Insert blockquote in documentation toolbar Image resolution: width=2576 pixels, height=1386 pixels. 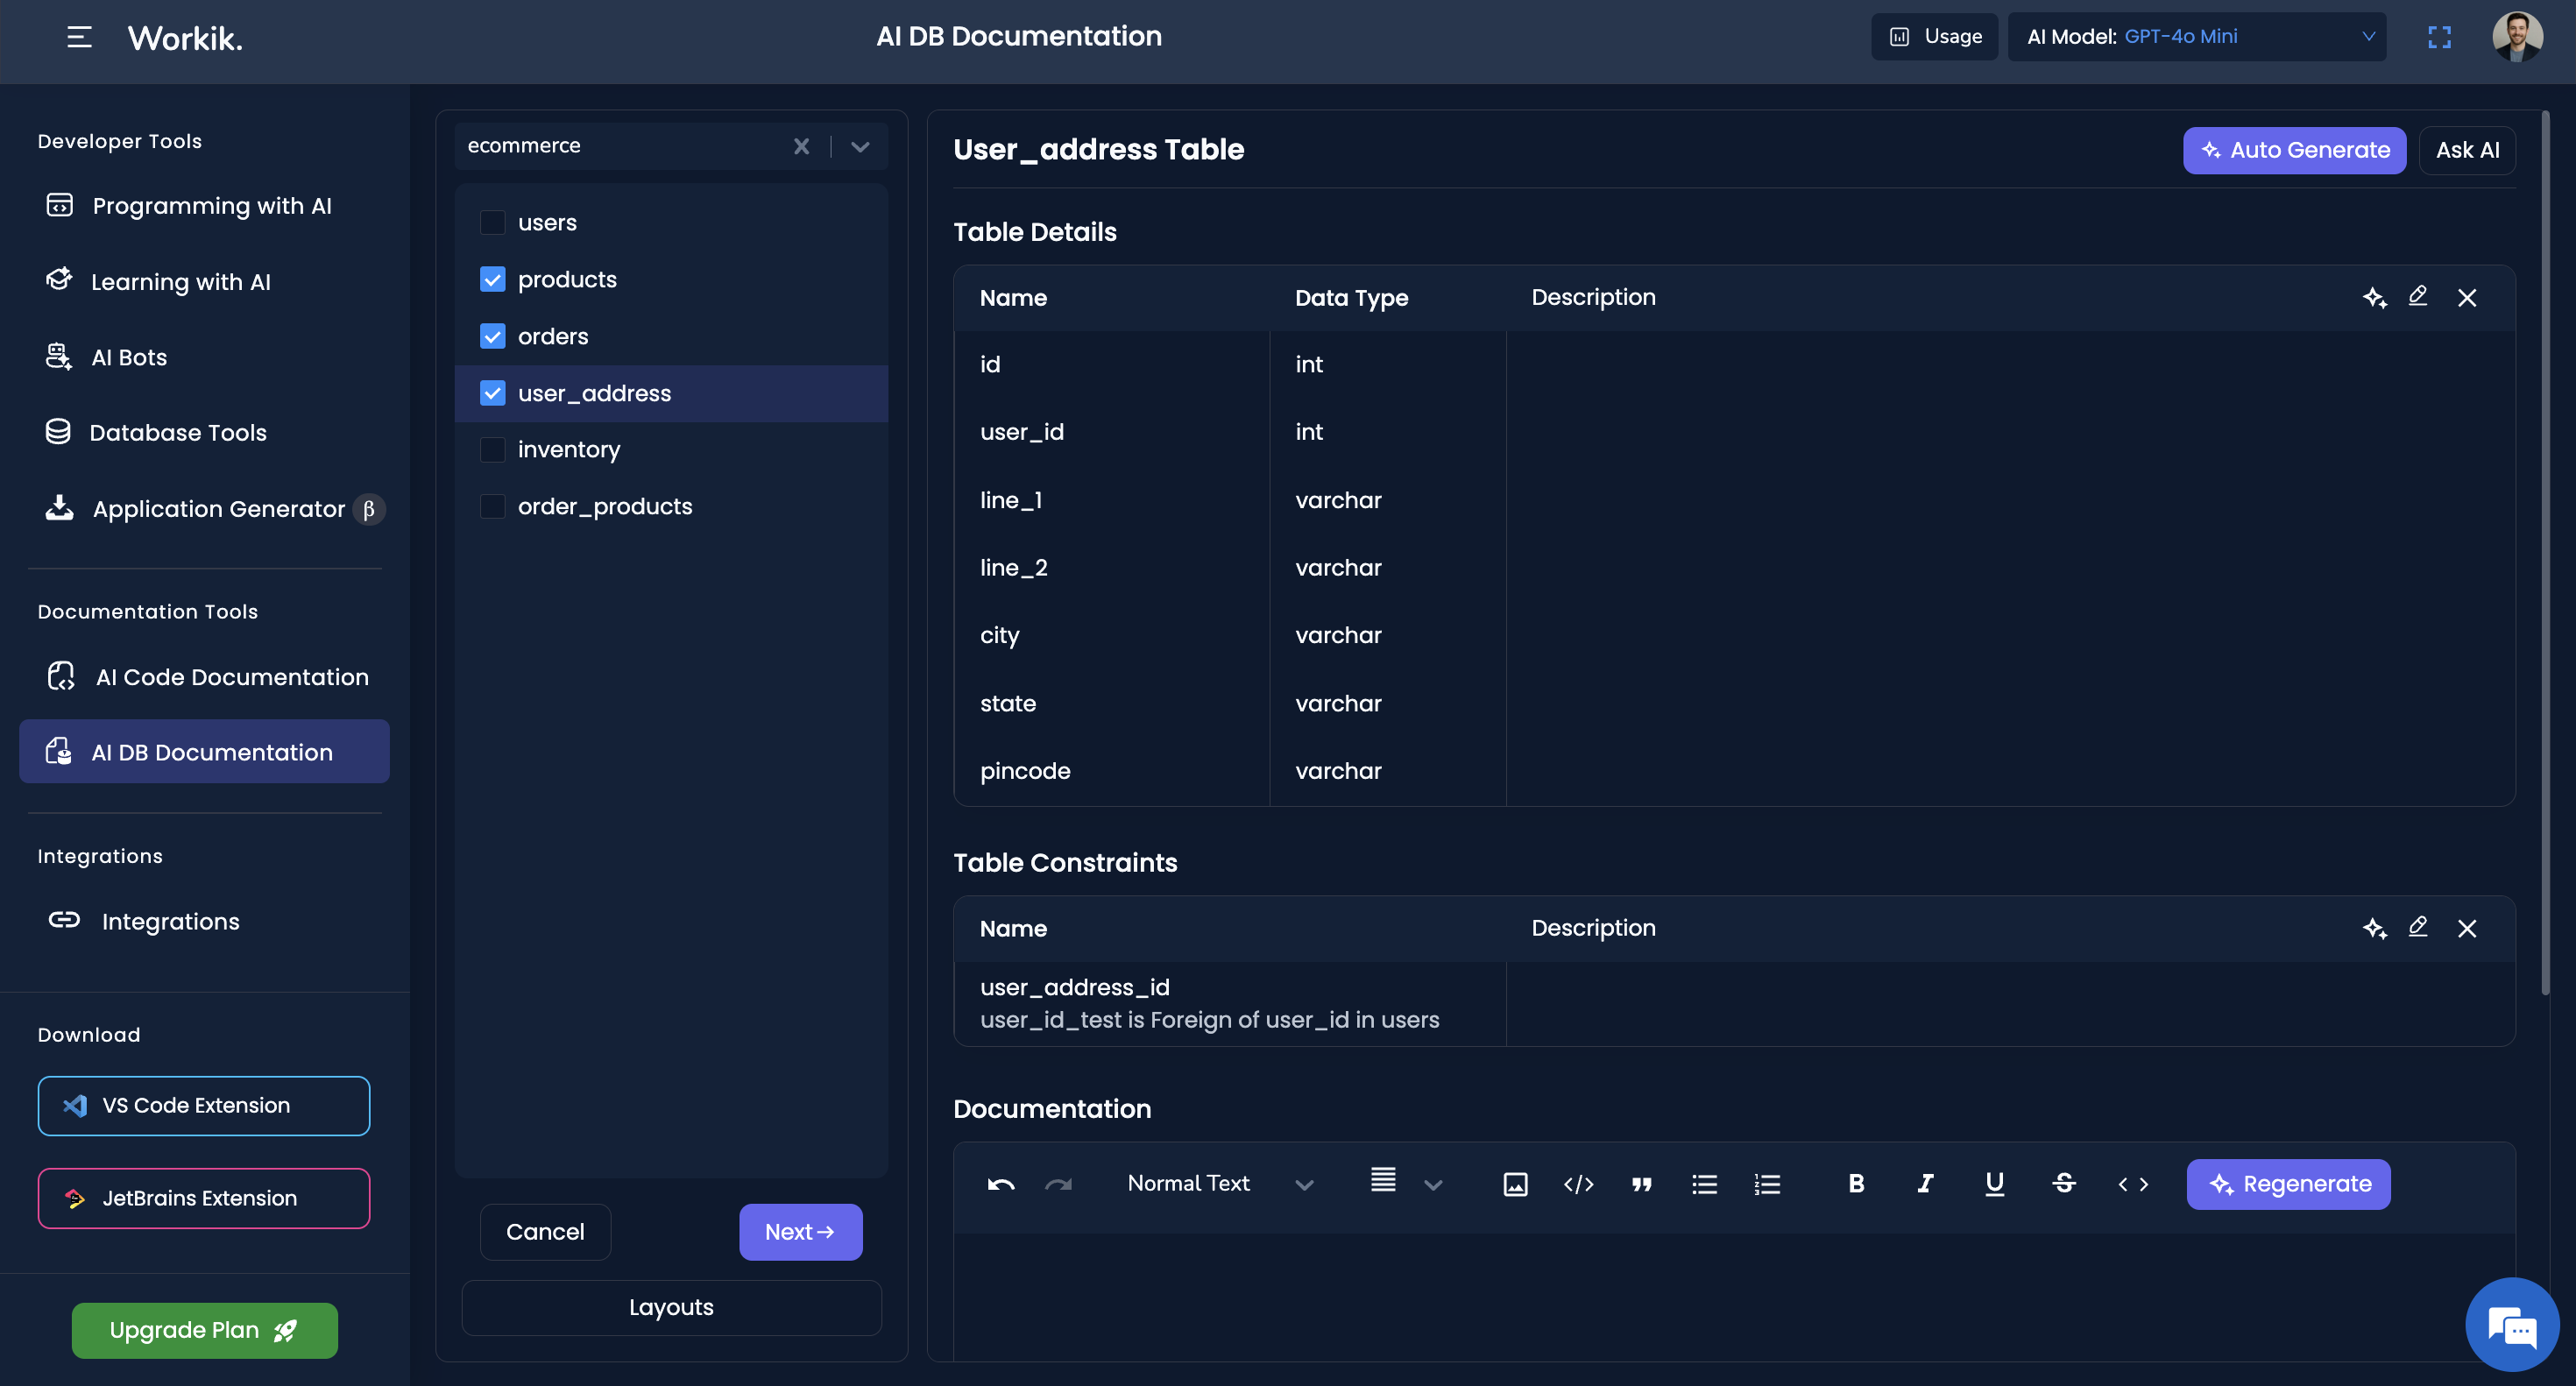(x=1641, y=1184)
